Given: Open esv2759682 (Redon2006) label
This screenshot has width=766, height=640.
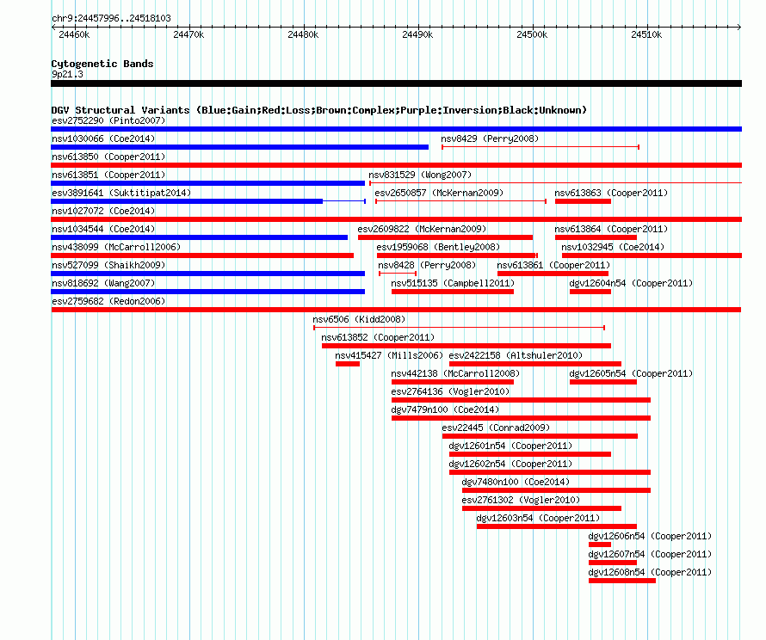Looking at the screenshot, I should point(108,301).
